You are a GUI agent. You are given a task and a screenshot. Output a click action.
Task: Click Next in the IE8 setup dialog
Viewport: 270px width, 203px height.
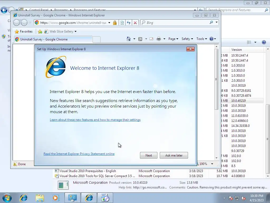[148, 155]
